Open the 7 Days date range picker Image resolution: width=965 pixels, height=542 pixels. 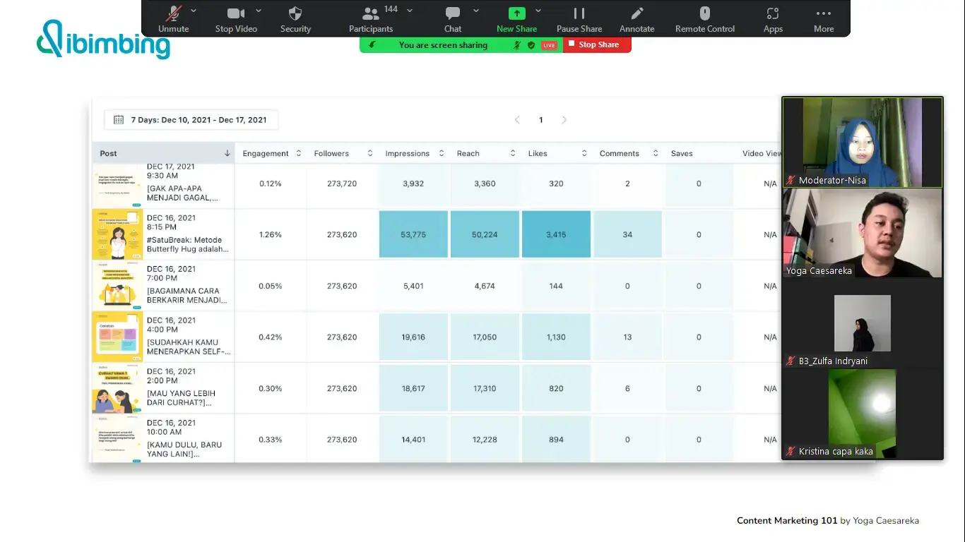[x=191, y=120]
